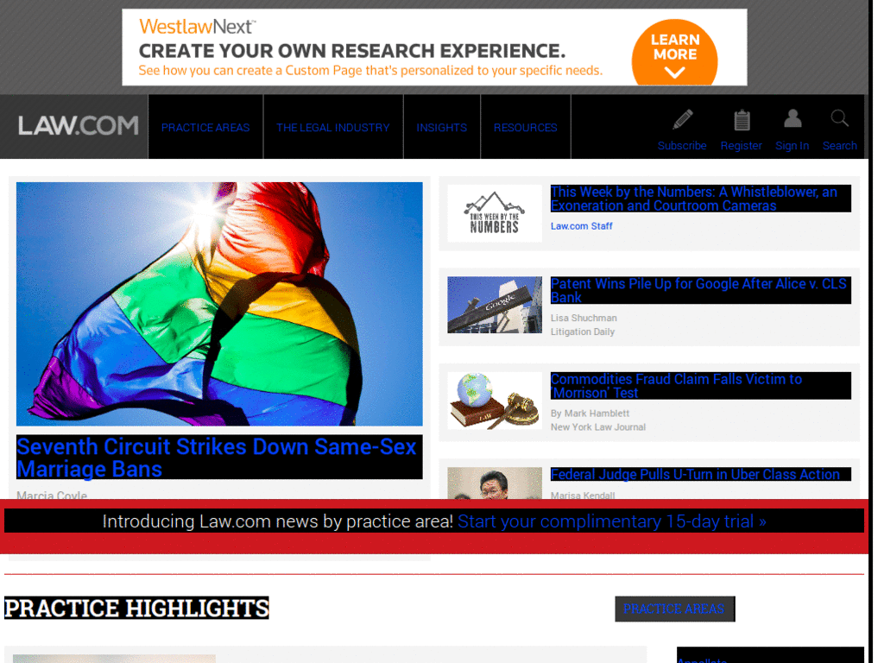The image size is (884, 663).
Task: Click the Subscribe pencil icon
Action: [682, 119]
